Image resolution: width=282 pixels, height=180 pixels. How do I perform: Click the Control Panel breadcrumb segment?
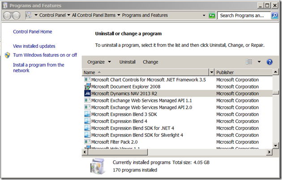coord(52,15)
